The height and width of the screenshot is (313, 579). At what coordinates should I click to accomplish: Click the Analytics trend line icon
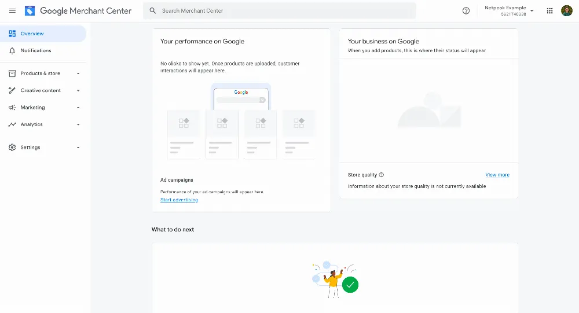[x=12, y=124]
